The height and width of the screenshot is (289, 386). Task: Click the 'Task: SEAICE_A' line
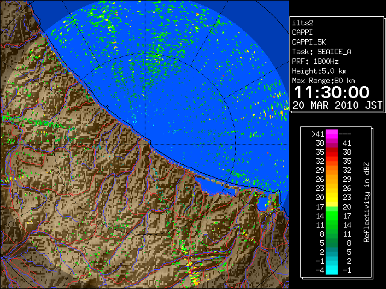coord(321,52)
